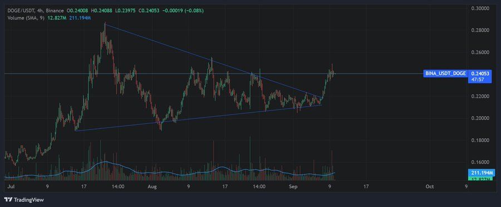Open the TradingView brand link text
This screenshot has width=501, height=207.
click(x=28, y=200)
